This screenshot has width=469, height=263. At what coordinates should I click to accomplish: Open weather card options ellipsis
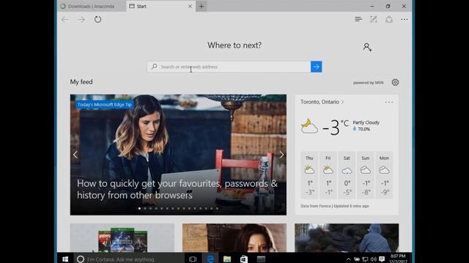click(x=389, y=102)
